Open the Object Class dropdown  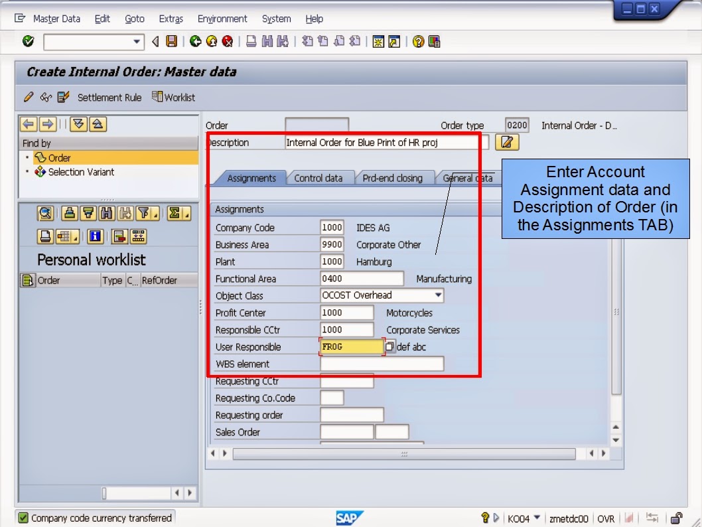pyautogui.click(x=437, y=295)
